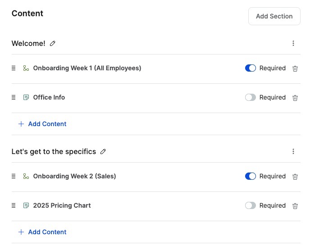This screenshot has height=250, width=310.
Task: Add Content to the specifics section
Action: tap(42, 232)
